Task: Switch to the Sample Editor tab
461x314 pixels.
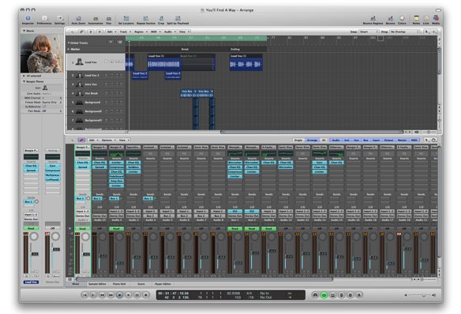Action: coord(97,284)
